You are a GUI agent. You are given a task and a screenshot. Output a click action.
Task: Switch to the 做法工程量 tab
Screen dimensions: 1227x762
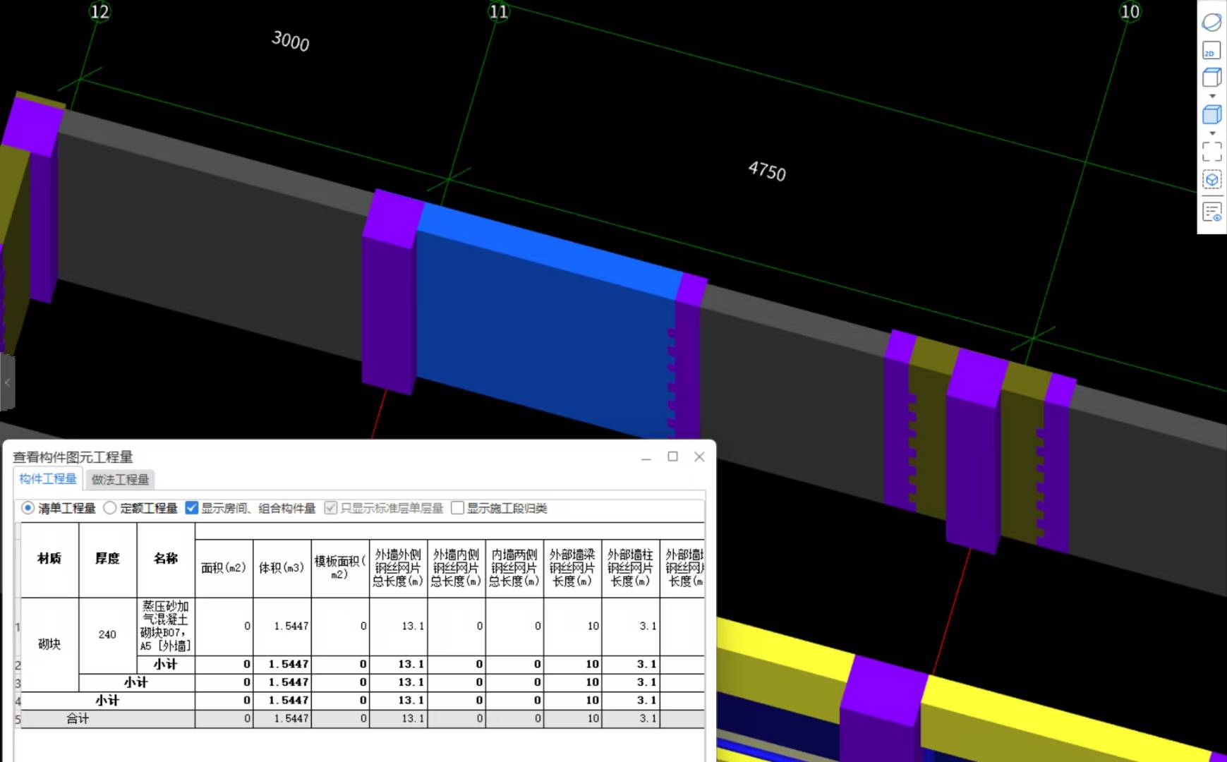click(120, 480)
